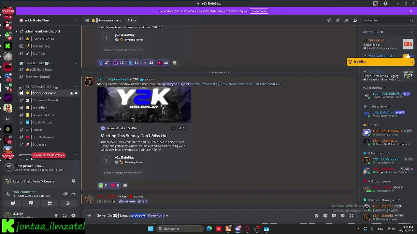This screenshot has height=234, width=417.
Task: Open Windows Start button
Action: coord(151,229)
